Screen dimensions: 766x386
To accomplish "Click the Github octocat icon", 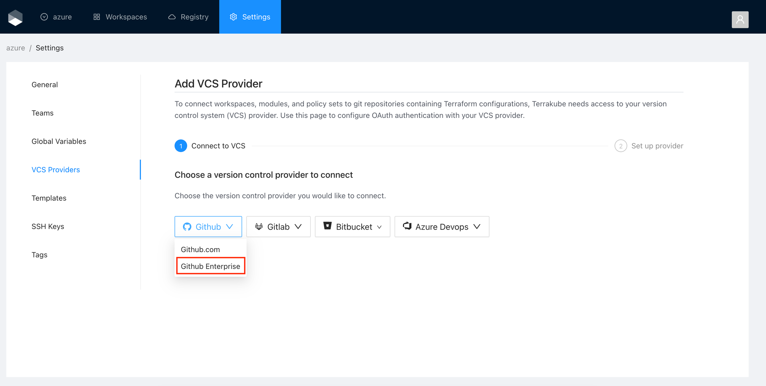I will click(x=187, y=227).
